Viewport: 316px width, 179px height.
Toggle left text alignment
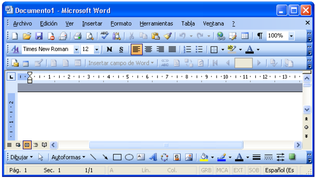pyautogui.click(x=137, y=49)
